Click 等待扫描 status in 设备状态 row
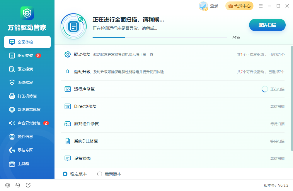Screen dimensions: 293x191 [x=277, y=158]
